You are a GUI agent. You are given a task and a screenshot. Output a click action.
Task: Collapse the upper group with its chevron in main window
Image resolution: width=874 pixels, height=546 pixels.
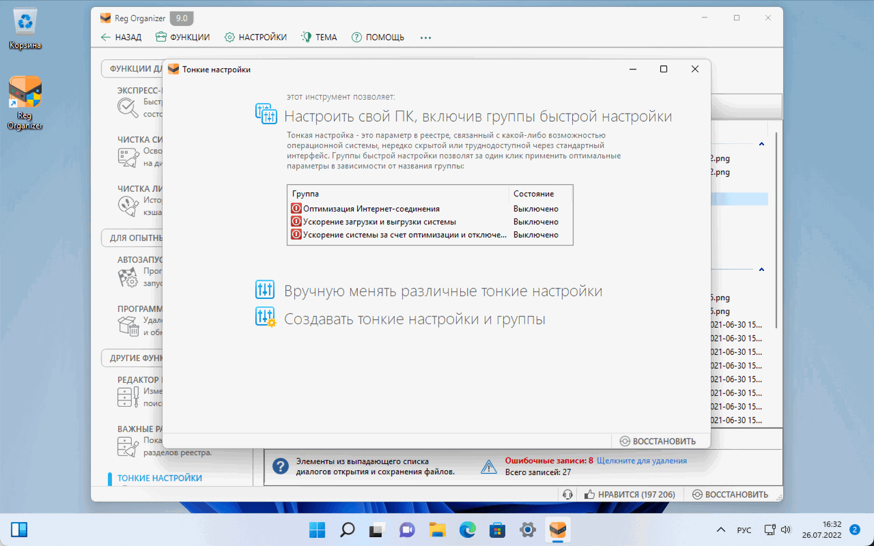[x=762, y=144]
